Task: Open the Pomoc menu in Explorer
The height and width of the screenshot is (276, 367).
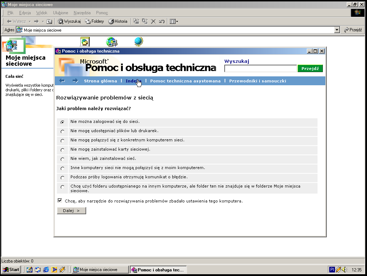Action: [x=102, y=13]
